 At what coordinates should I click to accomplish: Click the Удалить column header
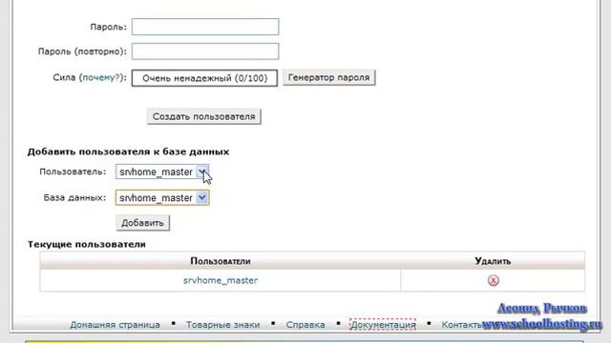493,261
